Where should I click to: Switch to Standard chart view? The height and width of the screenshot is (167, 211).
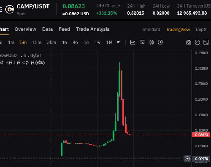[151, 29]
